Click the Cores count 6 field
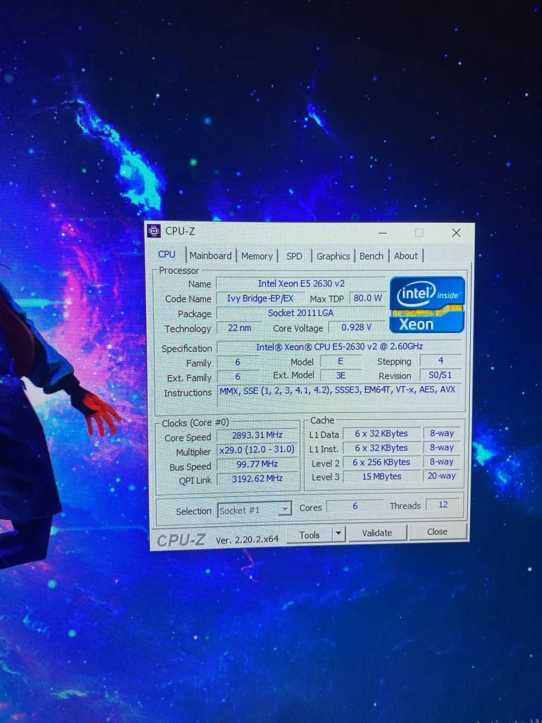This screenshot has height=723, width=542. tap(355, 506)
